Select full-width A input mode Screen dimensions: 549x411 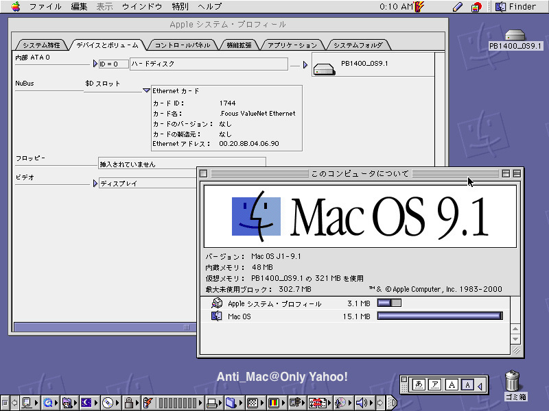(x=451, y=386)
